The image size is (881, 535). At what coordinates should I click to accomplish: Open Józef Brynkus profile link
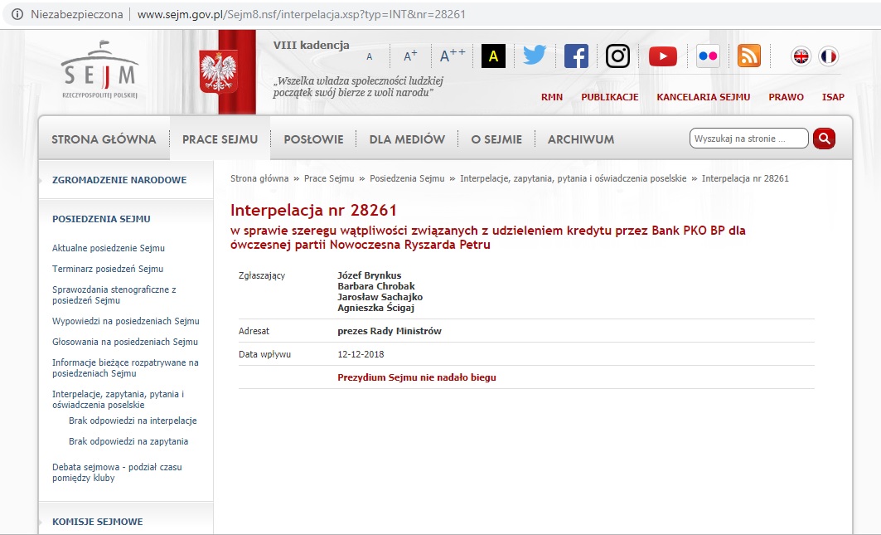pos(369,275)
